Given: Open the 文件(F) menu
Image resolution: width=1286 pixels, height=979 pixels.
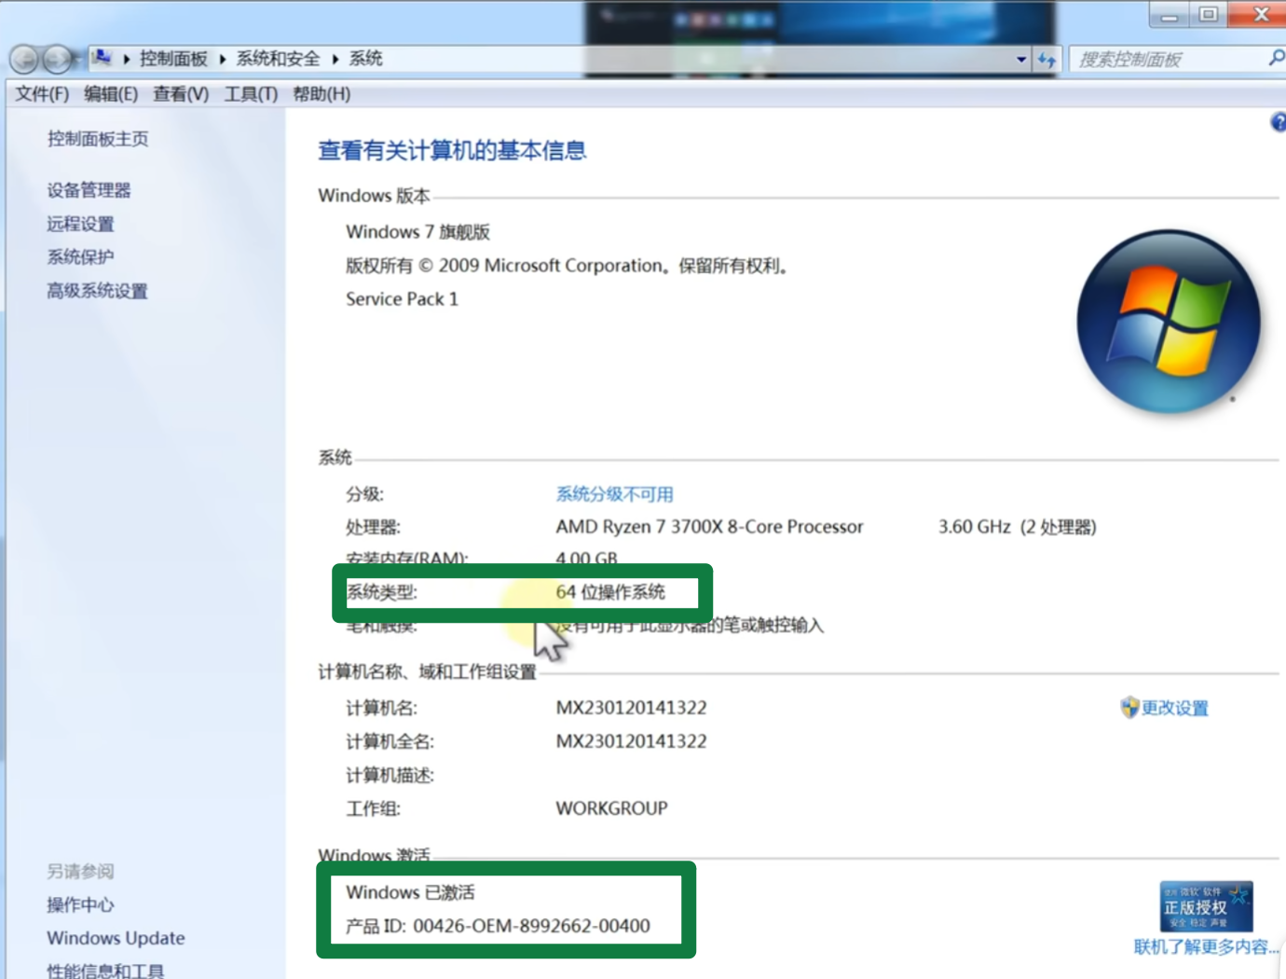Looking at the screenshot, I should [x=42, y=94].
